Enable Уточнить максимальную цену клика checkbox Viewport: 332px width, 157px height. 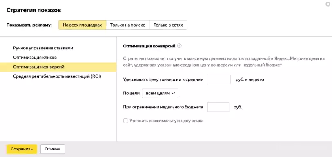(x=125, y=121)
